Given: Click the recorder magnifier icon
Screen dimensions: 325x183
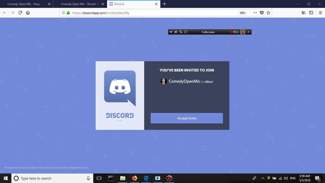Looking at the screenshot, I should click(x=181, y=32).
